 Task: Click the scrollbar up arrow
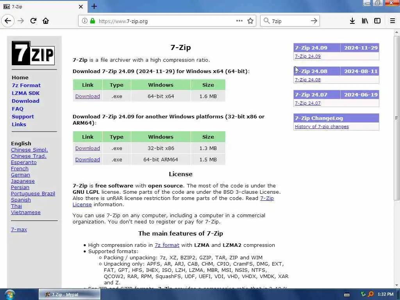tap(396, 32)
